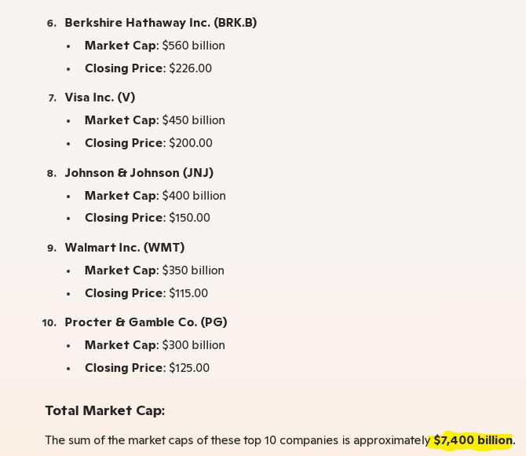Image resolution: width=526 pixels, height=456 pixels.
Task: Click Berkshire Hathaway's $560 billion market cap
Action: [x=193, y=46]
